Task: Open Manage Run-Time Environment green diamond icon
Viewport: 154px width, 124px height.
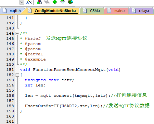Action: coord(55,2)
